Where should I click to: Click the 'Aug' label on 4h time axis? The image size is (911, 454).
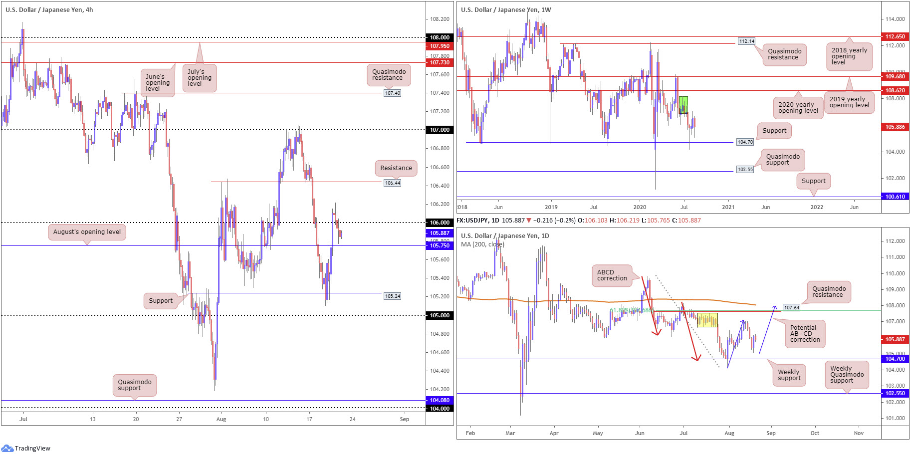pyautogui.click(x=221, y=419)
